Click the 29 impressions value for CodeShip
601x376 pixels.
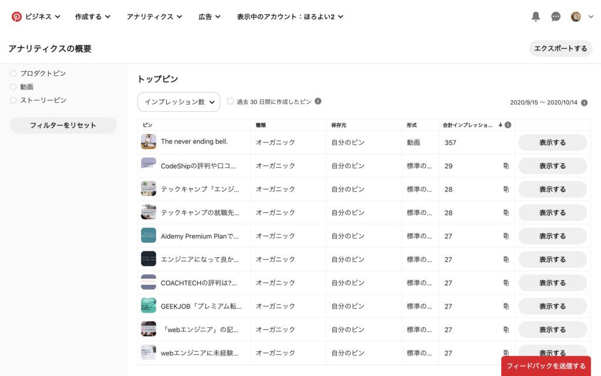pyautogui.click(x=448, y=166)
